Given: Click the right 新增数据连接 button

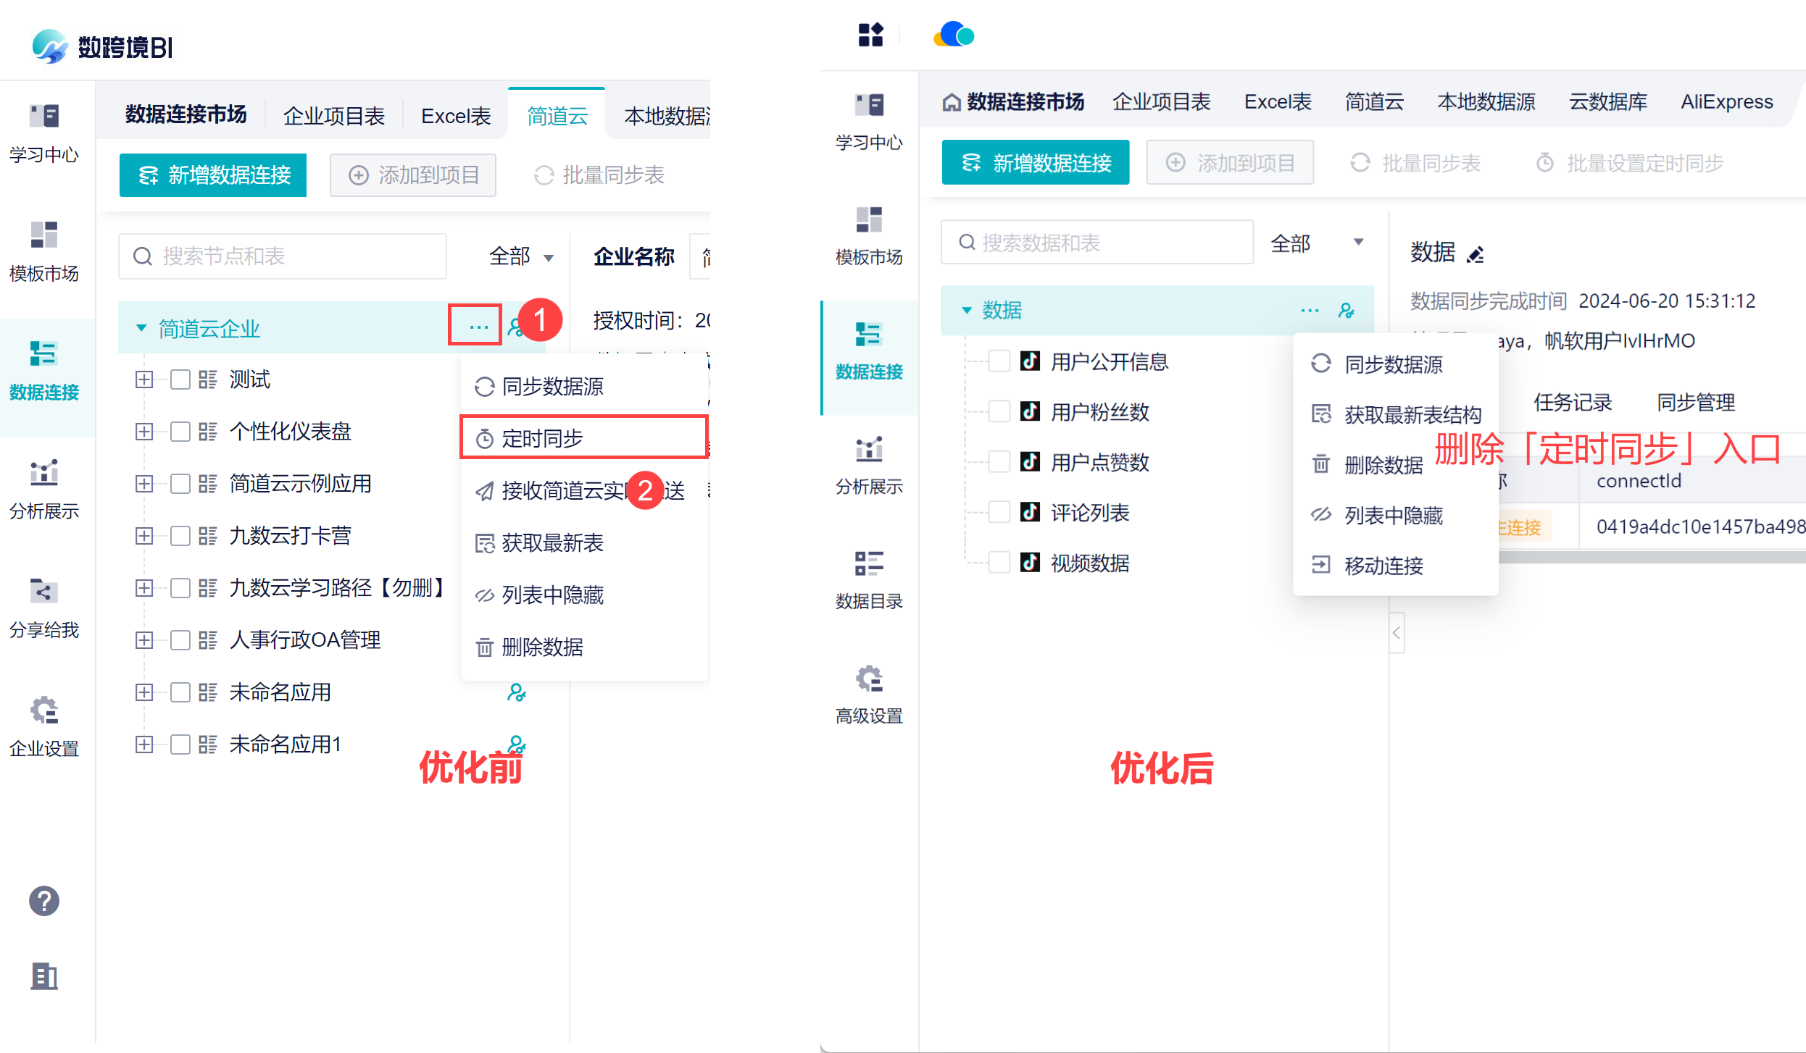Looking at the screenshot, I should 1035,163.
